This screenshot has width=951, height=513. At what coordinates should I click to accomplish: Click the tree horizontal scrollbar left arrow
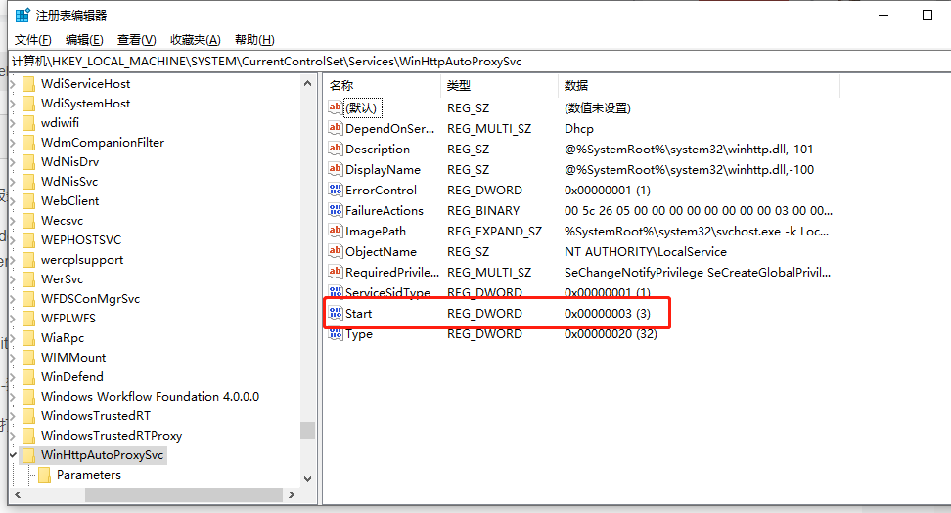tap(17, 494)
